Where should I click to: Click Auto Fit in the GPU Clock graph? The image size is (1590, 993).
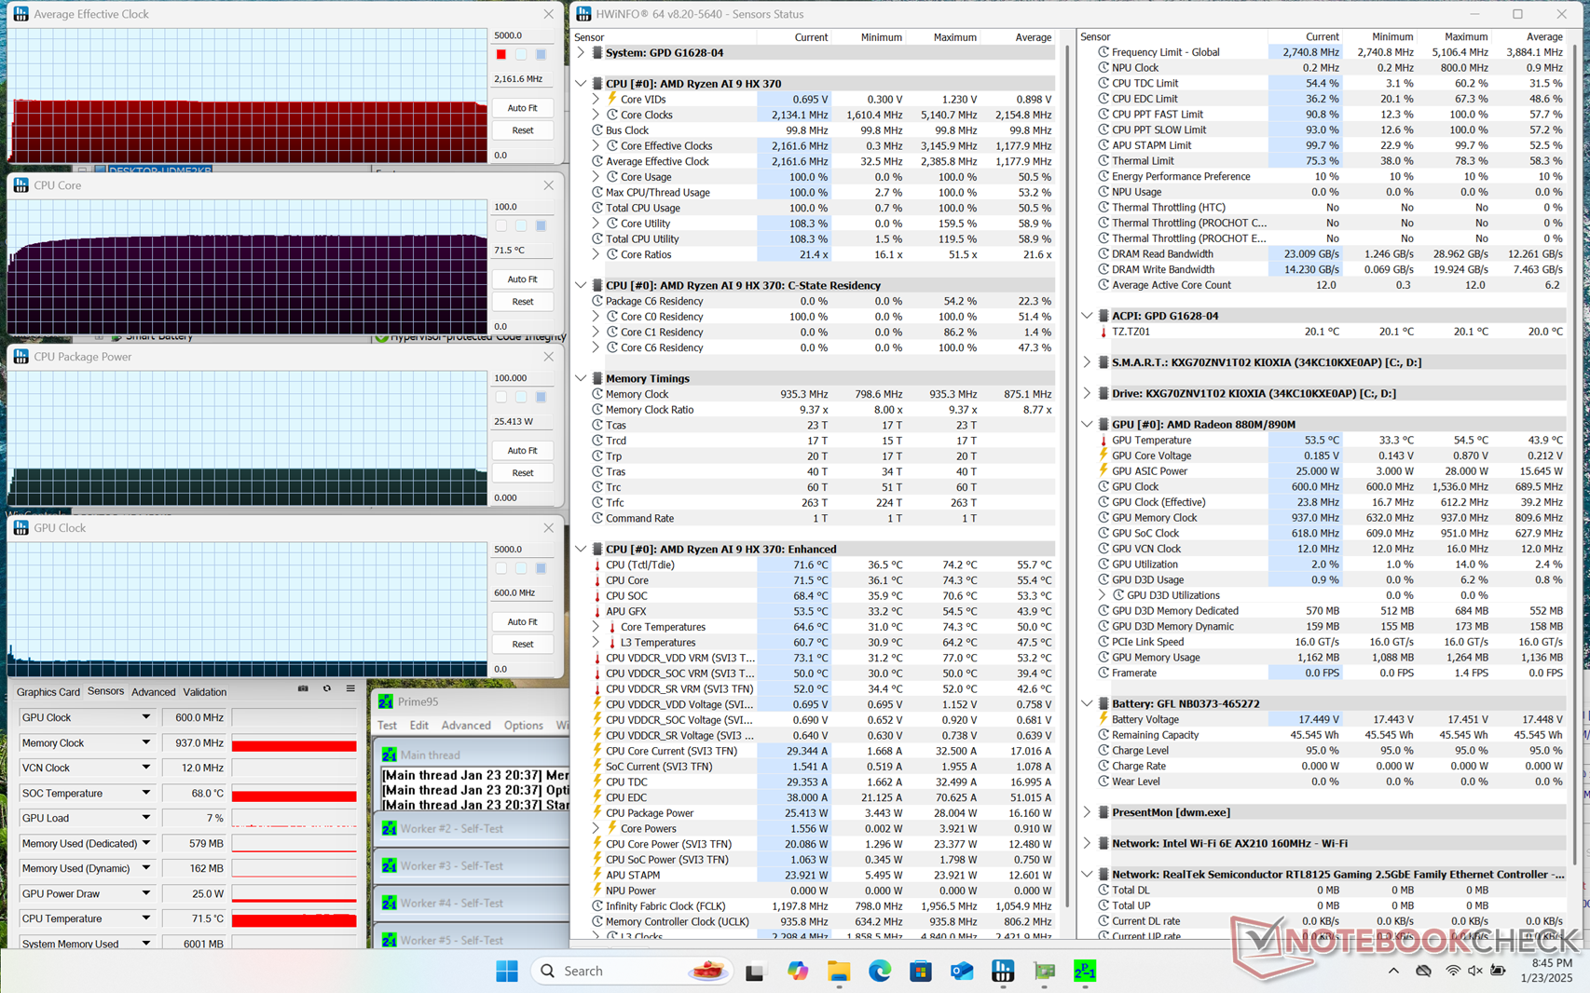pos(523,621)
